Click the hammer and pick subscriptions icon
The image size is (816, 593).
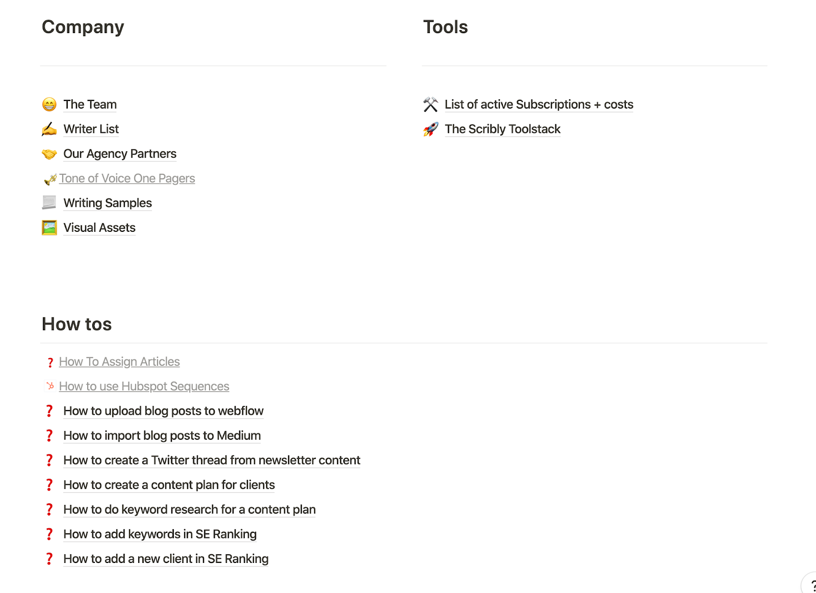[x=430, y=104]
